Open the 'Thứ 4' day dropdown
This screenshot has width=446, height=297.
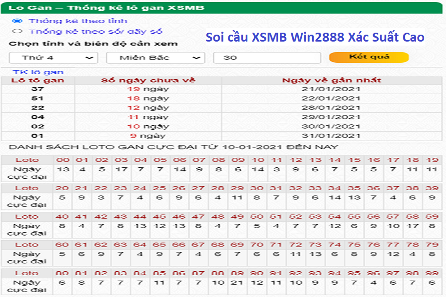(x=54, y=58)
